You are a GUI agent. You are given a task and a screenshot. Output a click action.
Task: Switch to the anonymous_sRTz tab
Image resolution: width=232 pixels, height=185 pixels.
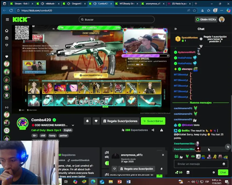pyautogui.click(x=153, y=4)
